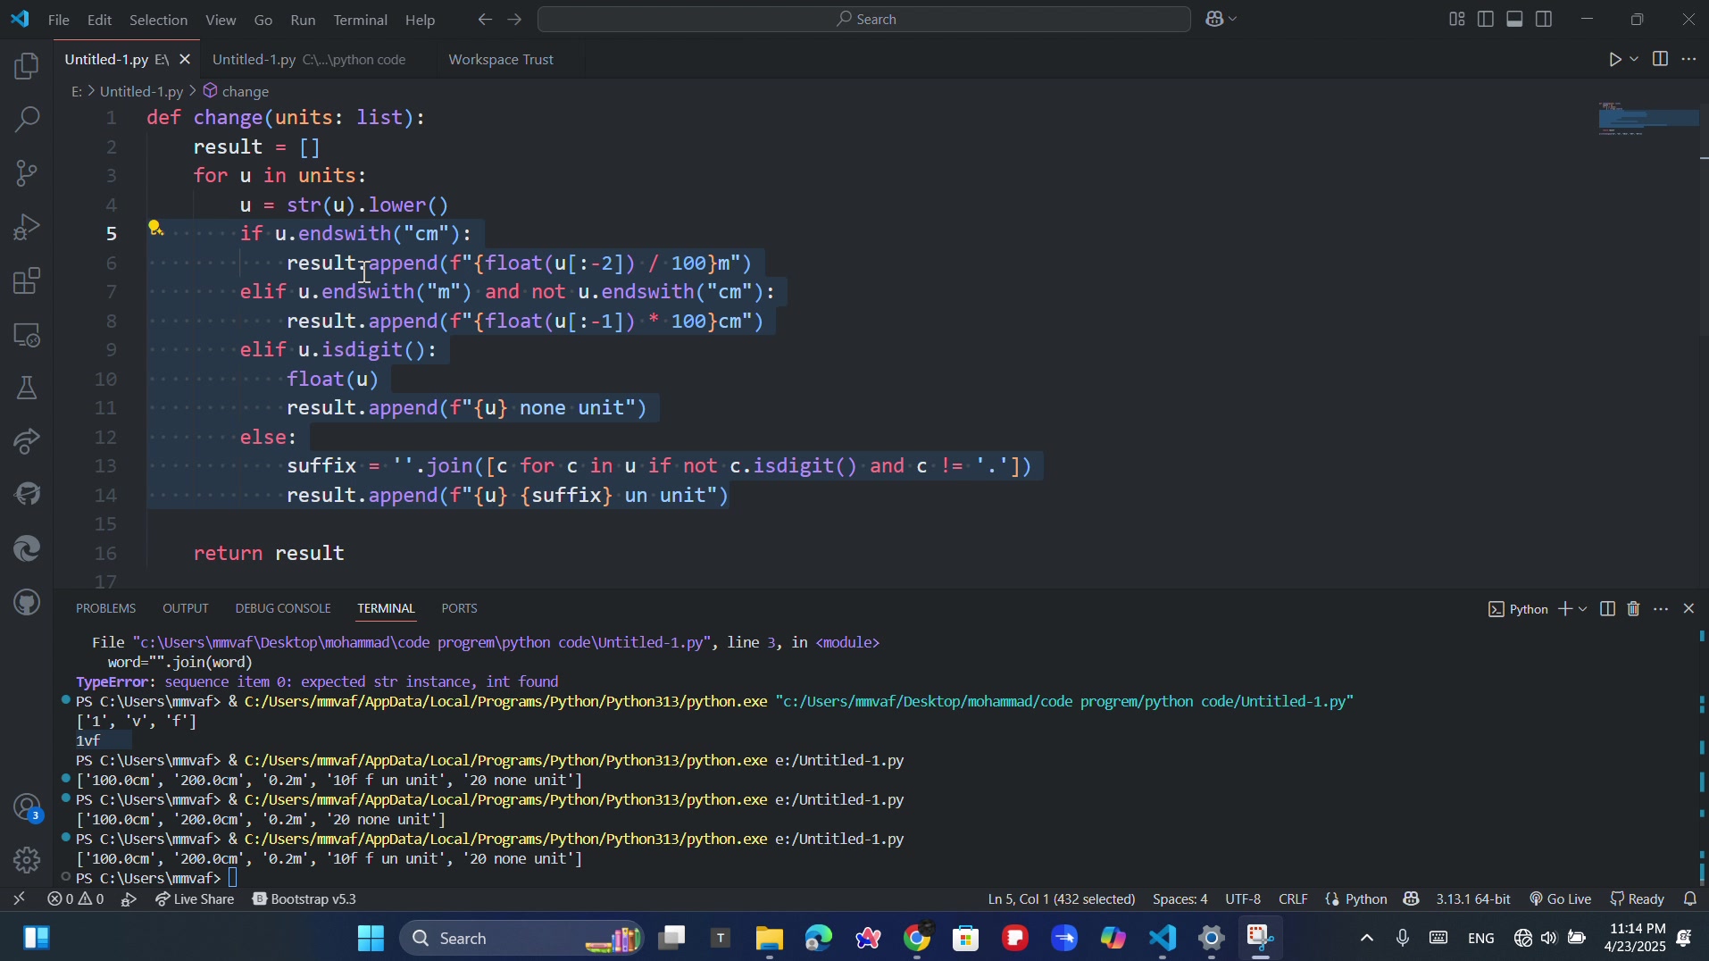Viewport: 1709px width, 961px height.
Task: Open the Testing flask view
Action: (x=28, y=388)
